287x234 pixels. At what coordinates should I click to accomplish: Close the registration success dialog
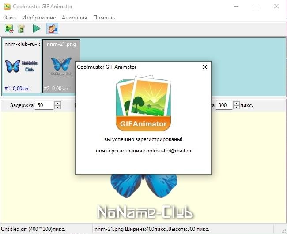[205, 67]
